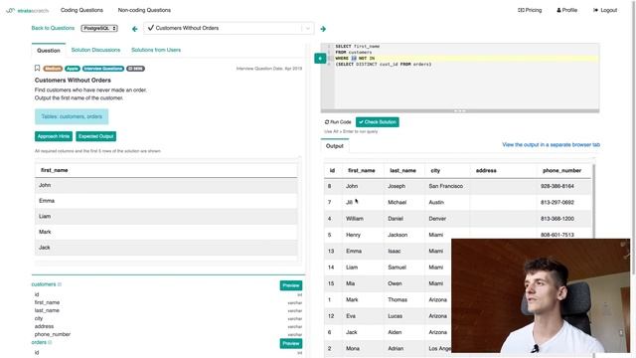Go to previous question using left arrow

[x=135, y=29]
